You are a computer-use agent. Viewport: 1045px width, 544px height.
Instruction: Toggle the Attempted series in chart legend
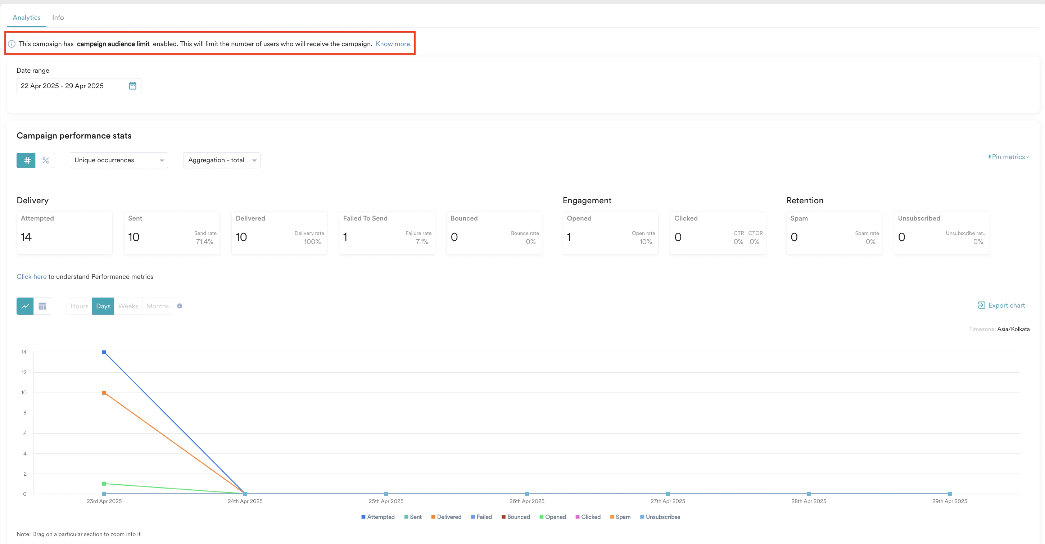[x=378, y=517]
